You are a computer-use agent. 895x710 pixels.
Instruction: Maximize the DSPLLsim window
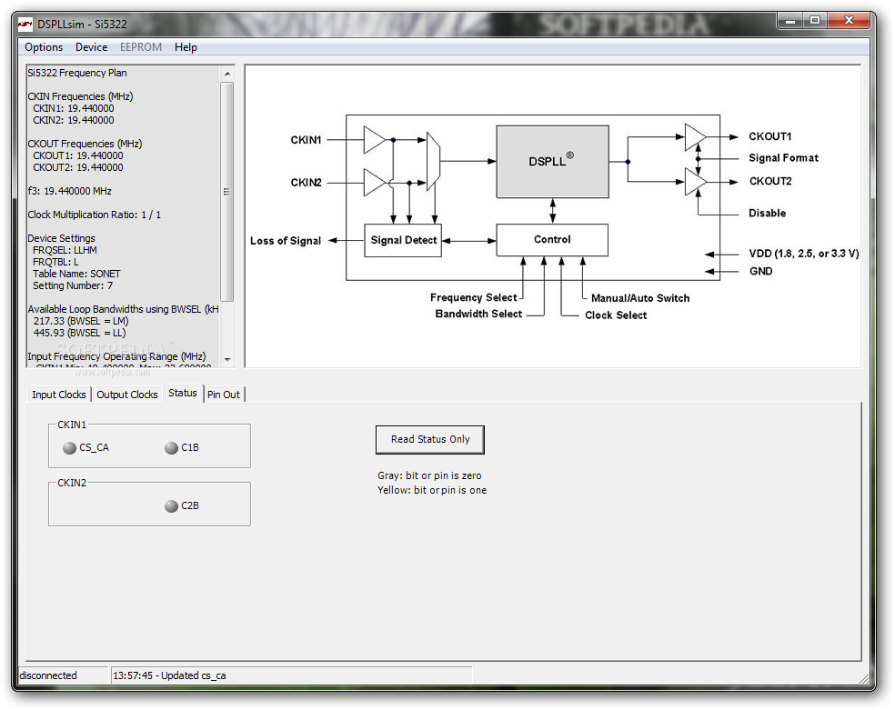pos(815,21)
